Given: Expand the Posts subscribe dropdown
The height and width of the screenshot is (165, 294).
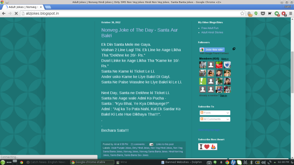Looking at the screenshot, I should (215, 113).
